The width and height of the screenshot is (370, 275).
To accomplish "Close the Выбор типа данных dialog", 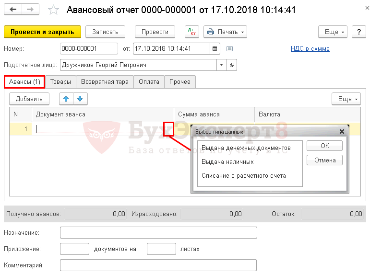I will [342, 131].
